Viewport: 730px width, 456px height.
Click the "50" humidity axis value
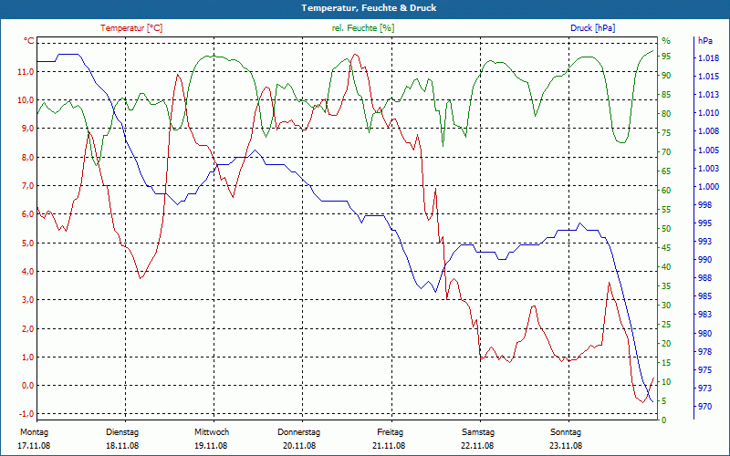click(666, 229)
